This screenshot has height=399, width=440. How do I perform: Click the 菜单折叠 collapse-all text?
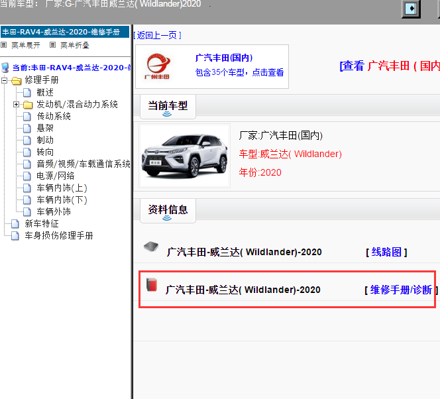coord(75,45)
